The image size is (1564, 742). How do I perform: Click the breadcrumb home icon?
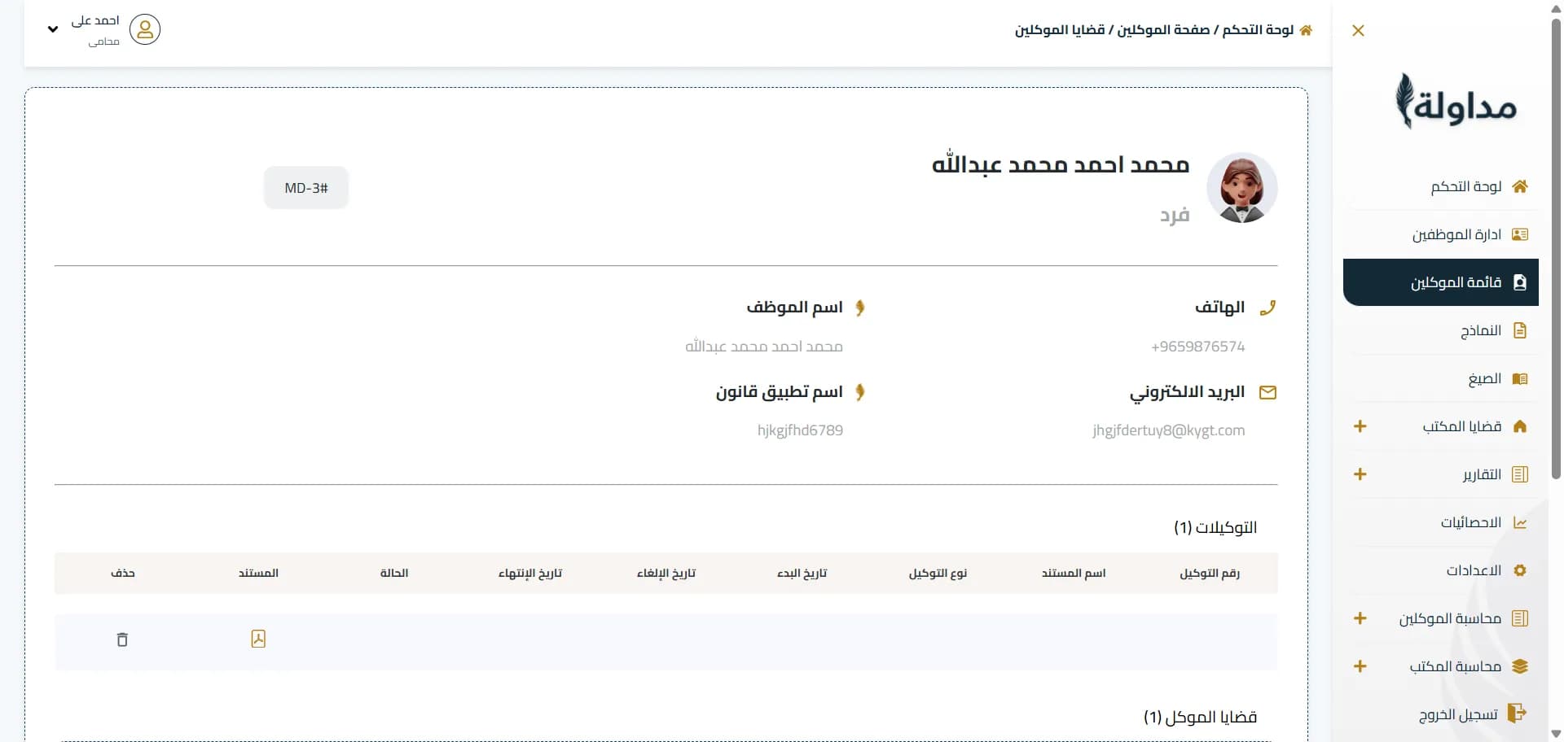[1306, 30]
